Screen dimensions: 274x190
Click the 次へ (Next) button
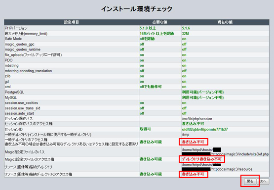coord(263,182)
